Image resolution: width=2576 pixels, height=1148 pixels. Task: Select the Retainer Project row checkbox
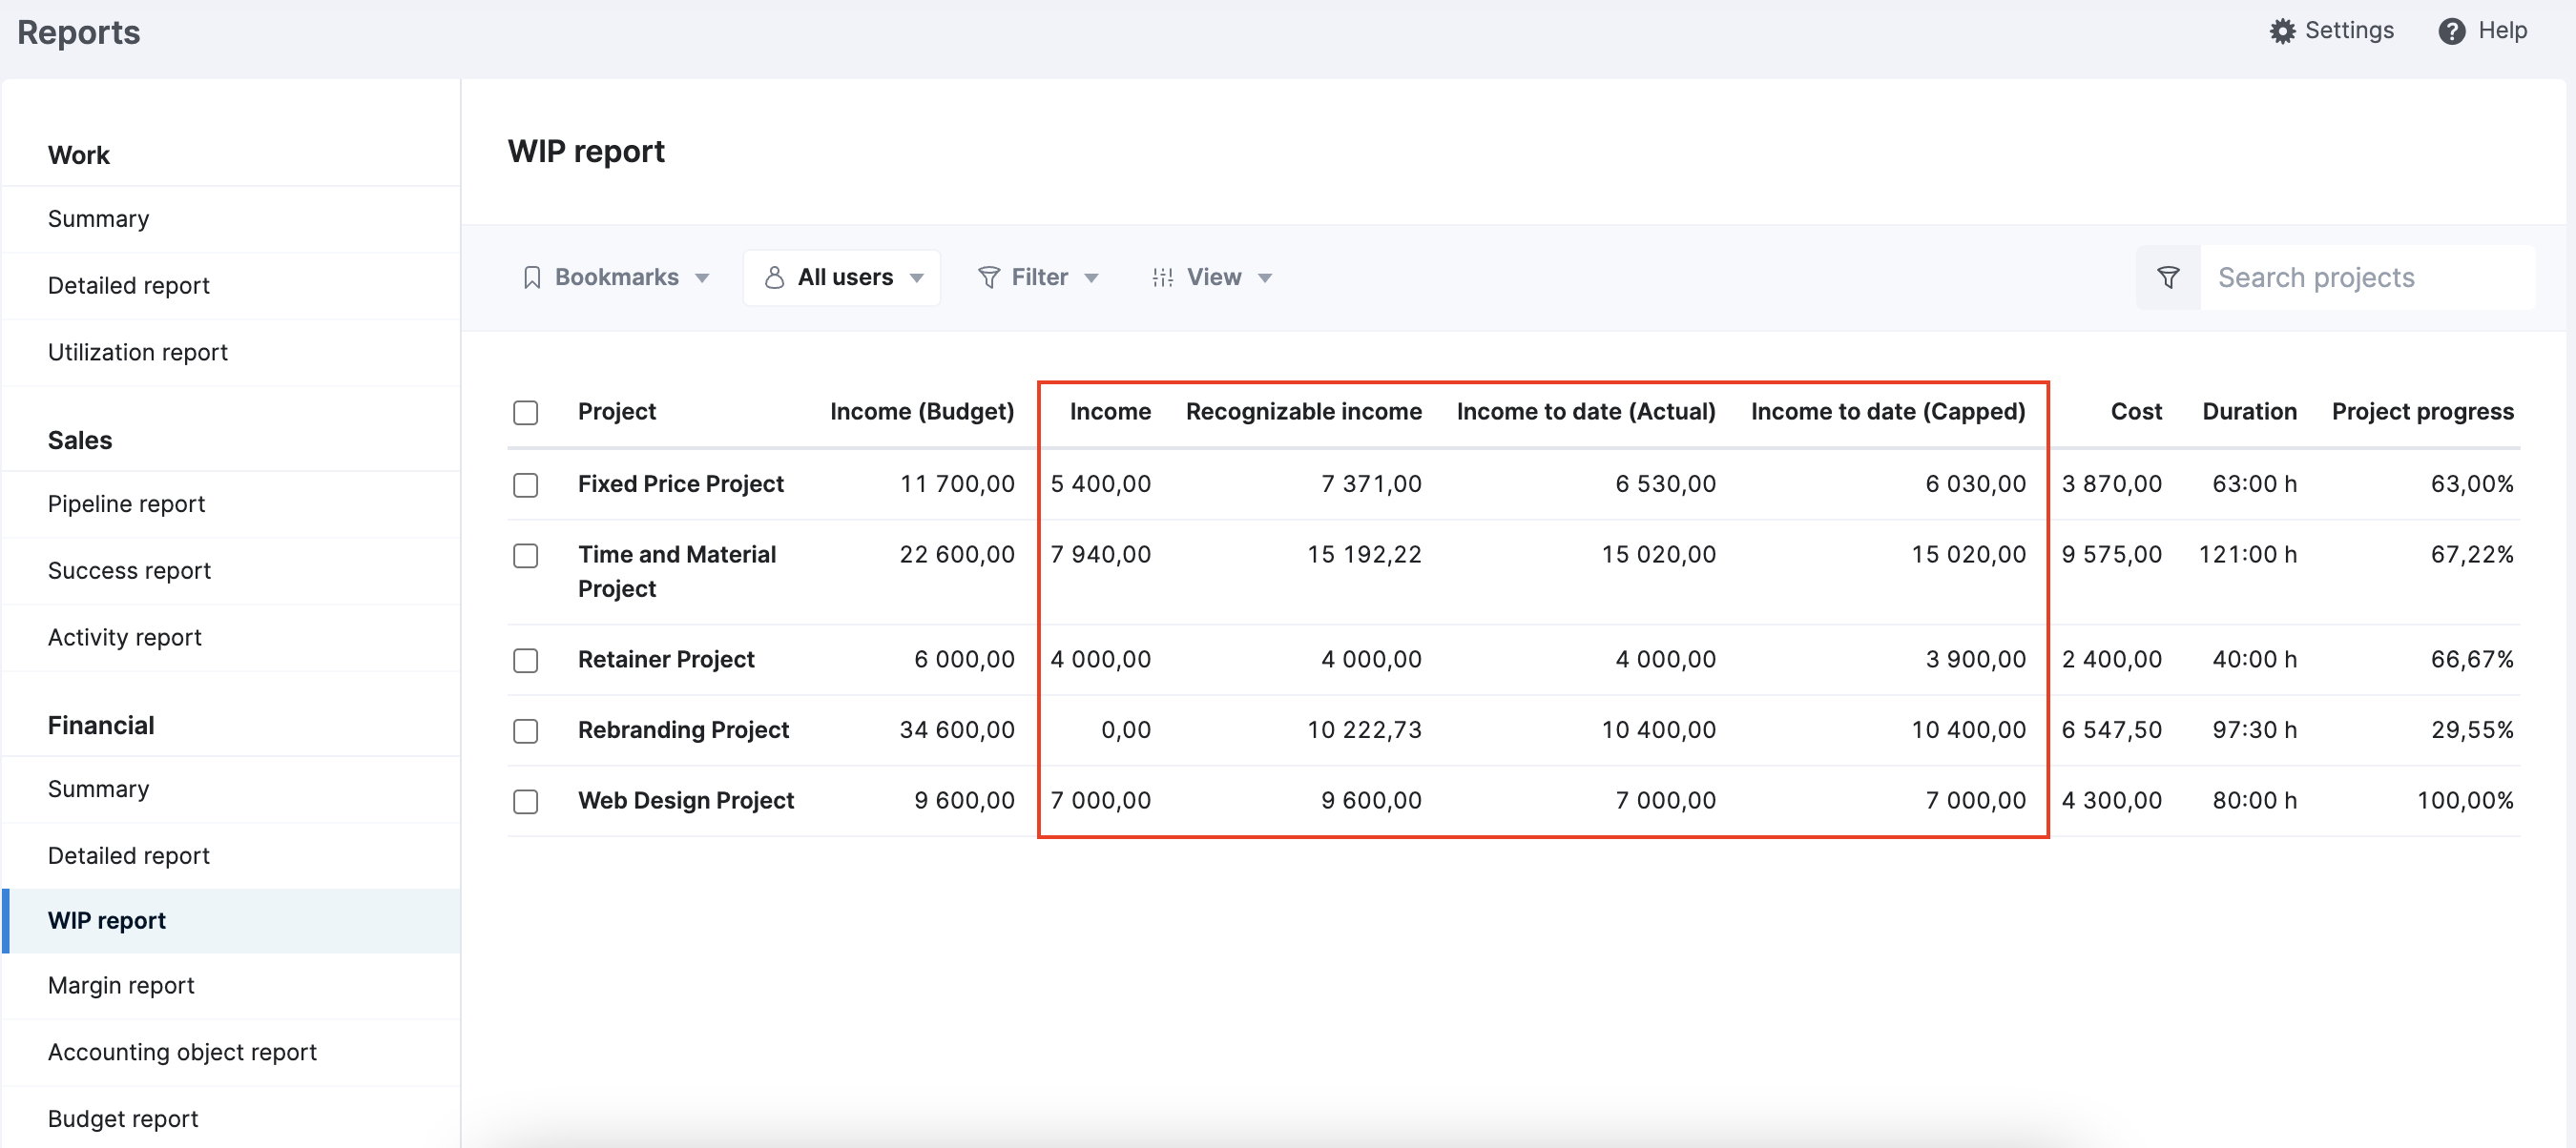526,661
